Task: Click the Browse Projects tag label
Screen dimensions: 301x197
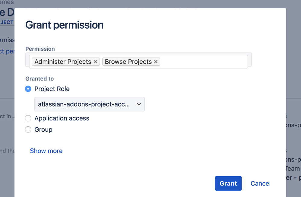Action: (128, 62)
